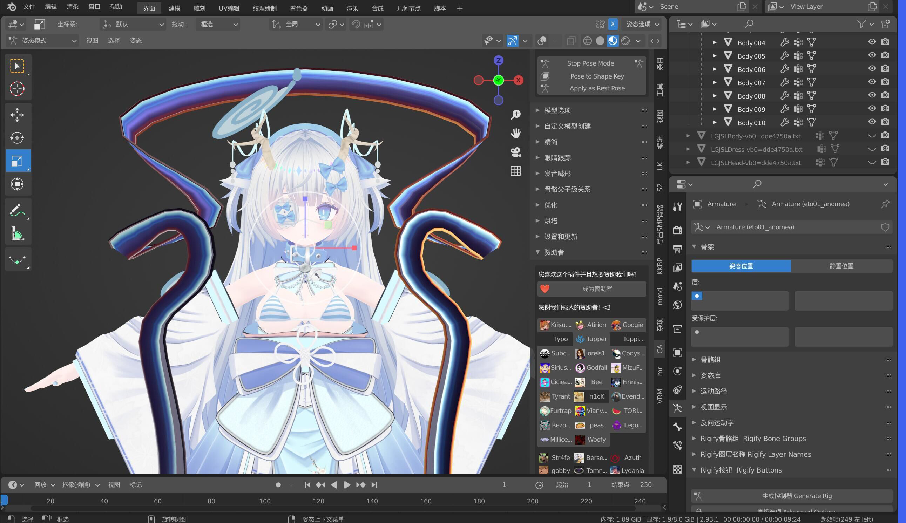Open World properties tab icon
Viewport: 906px width, 523px height.
pos(677,305)
